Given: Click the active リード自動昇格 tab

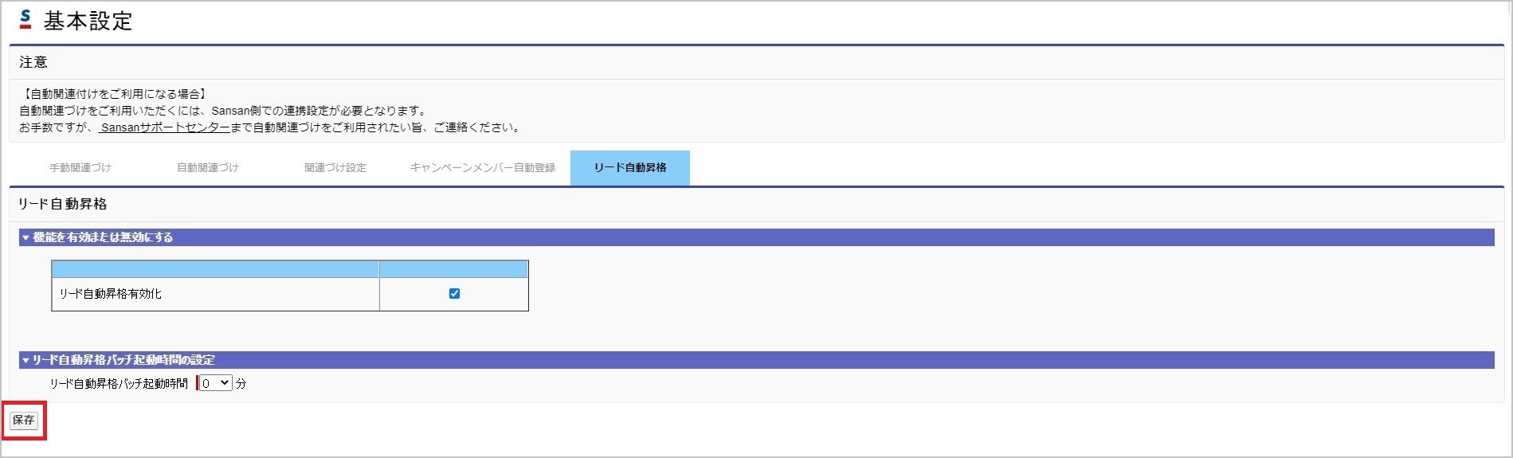Looking at the screenshot, I should [x=630, y=168].
